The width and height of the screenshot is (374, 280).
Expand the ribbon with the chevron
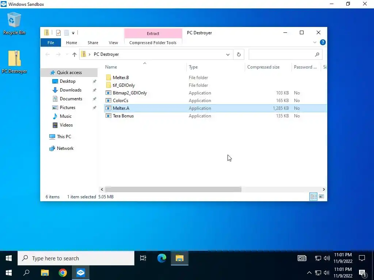coord(314,42)
